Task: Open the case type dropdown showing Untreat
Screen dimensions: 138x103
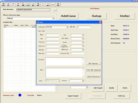Action: [53, 18]
